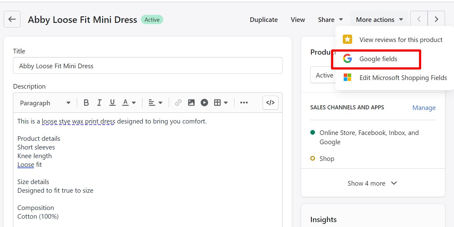Click the Active status badge
The height and width of the screenshot is (227, 454).
(x=152, y=19)
